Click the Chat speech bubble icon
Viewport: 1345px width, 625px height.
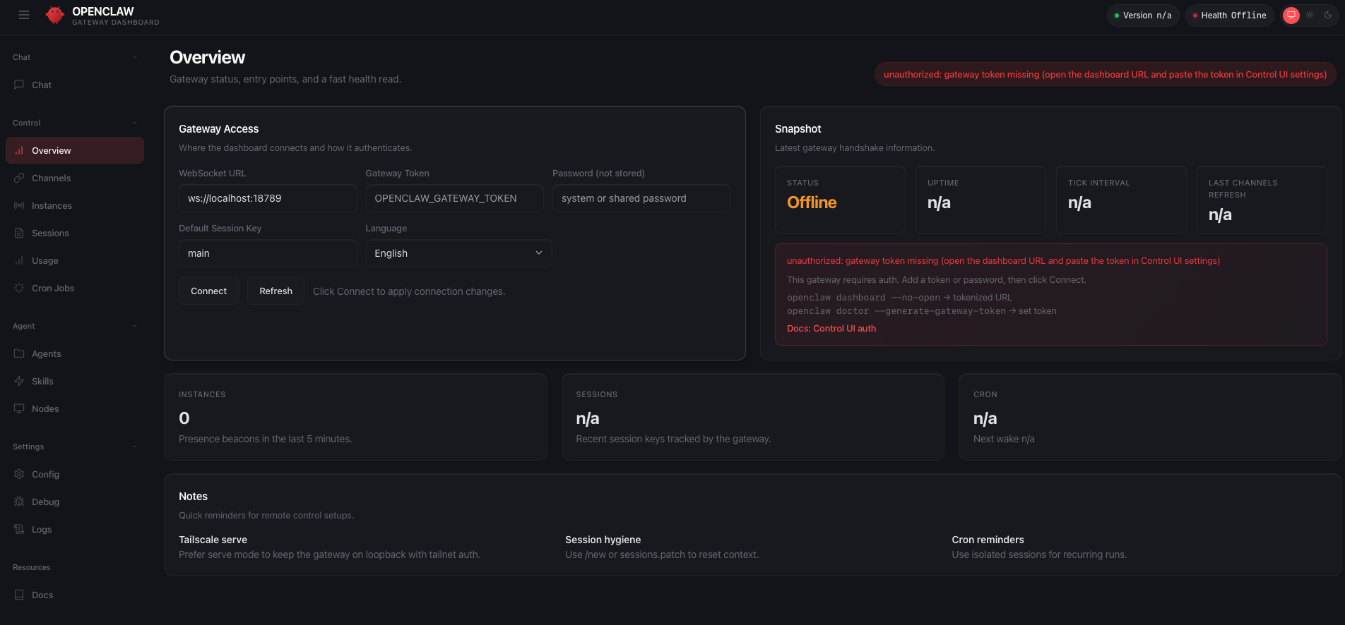pyautogui.click(x=19, y=85)
